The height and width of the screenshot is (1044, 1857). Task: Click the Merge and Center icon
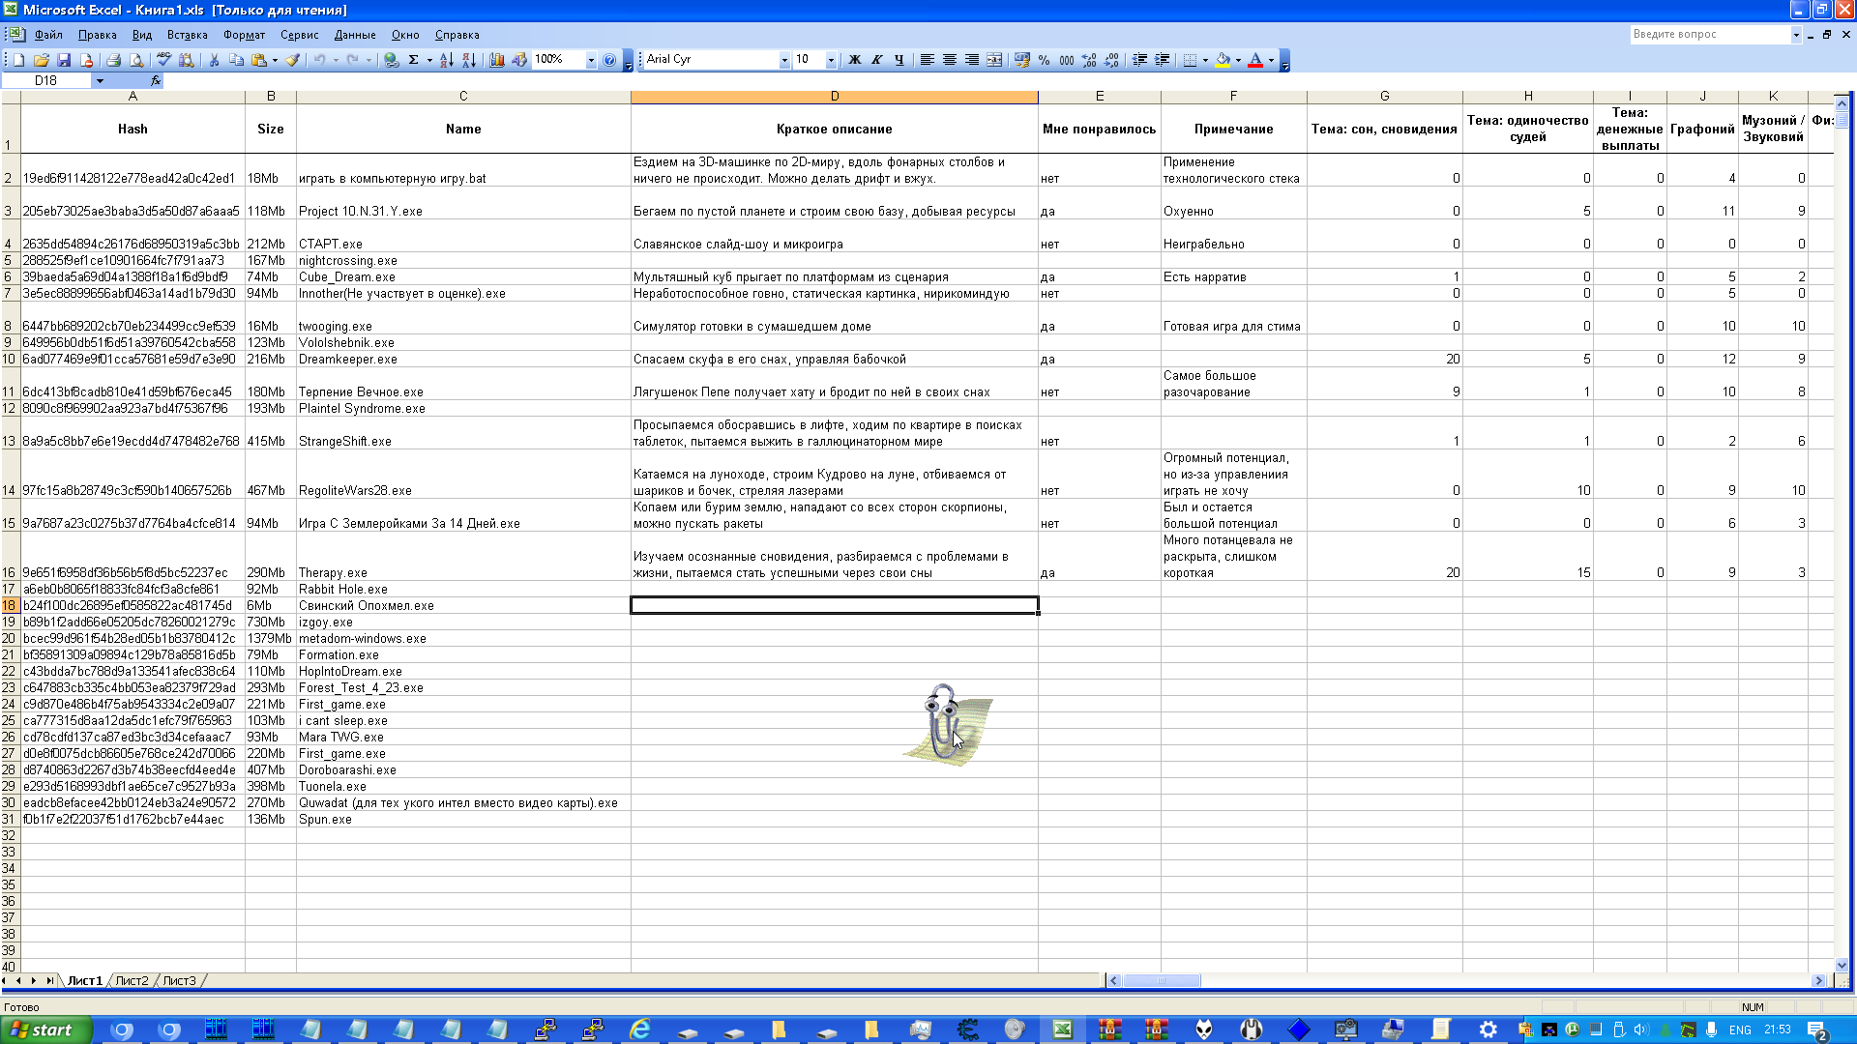[994, 60]
